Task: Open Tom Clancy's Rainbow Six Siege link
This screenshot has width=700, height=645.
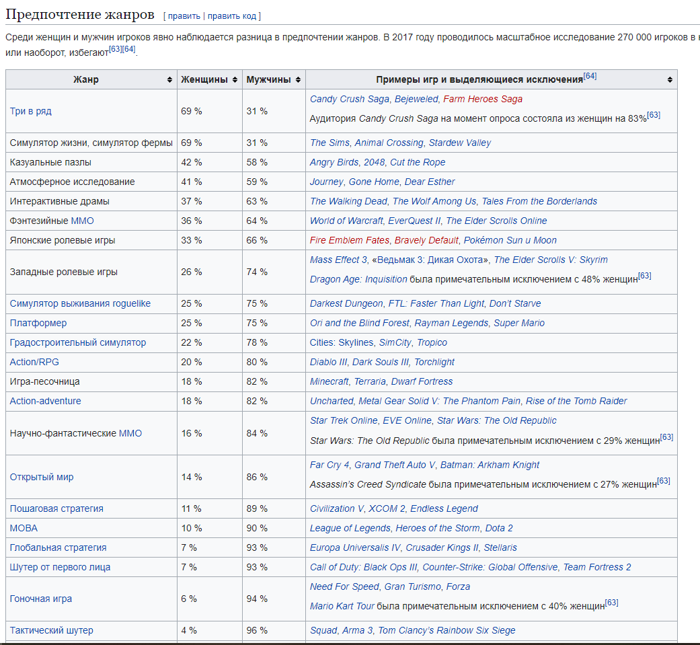Action: click(x=446, y=631)
